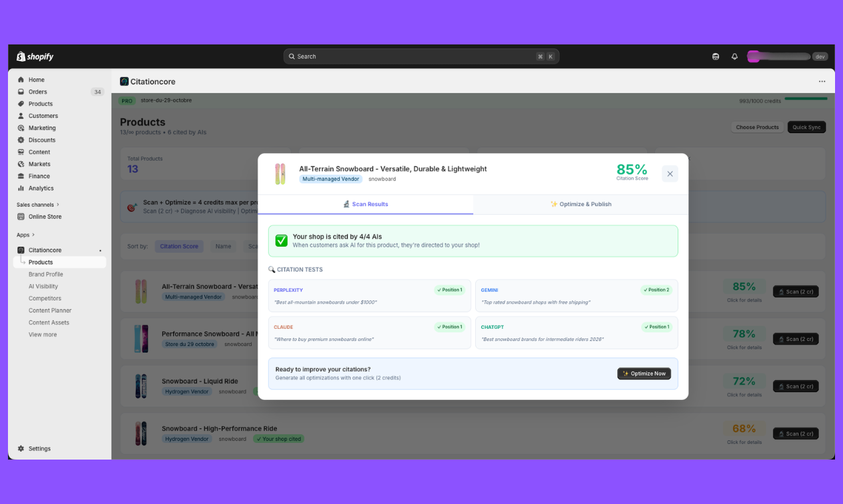This screenshot has height=504, width=843.
Task: Click the notifications bell icon
Action: (x=734, y=56)
